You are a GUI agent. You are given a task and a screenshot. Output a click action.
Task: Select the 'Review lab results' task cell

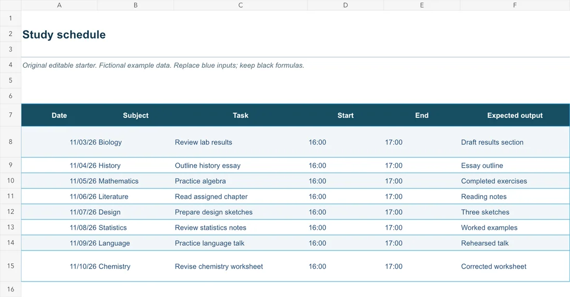coord(240,142)
